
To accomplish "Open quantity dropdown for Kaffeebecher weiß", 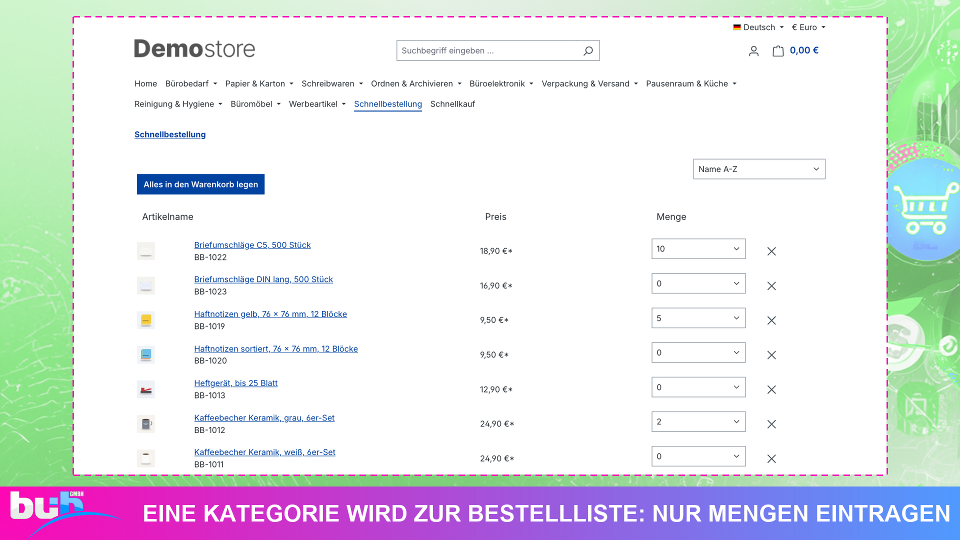I will click(x=698, y=456).
